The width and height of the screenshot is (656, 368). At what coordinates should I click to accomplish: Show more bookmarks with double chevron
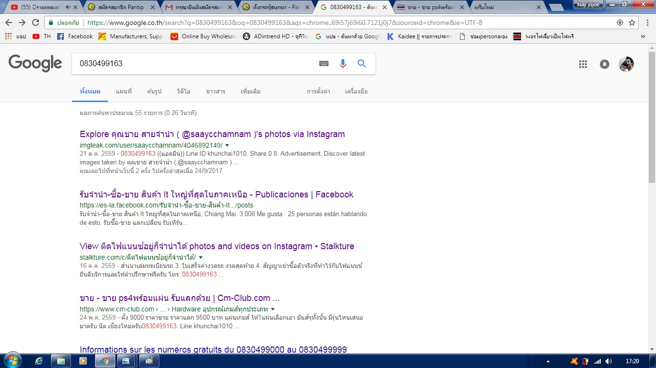643,36
